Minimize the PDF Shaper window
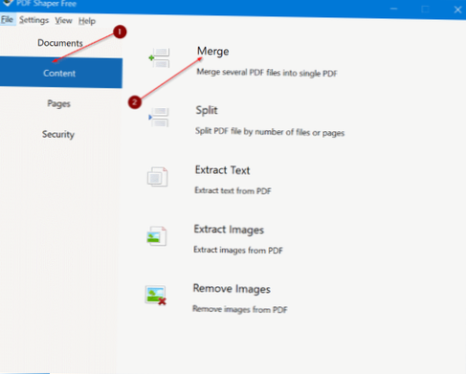 (x=393, y=9)
